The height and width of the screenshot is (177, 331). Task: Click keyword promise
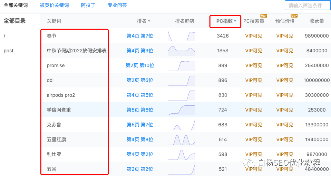coord(56,65)
